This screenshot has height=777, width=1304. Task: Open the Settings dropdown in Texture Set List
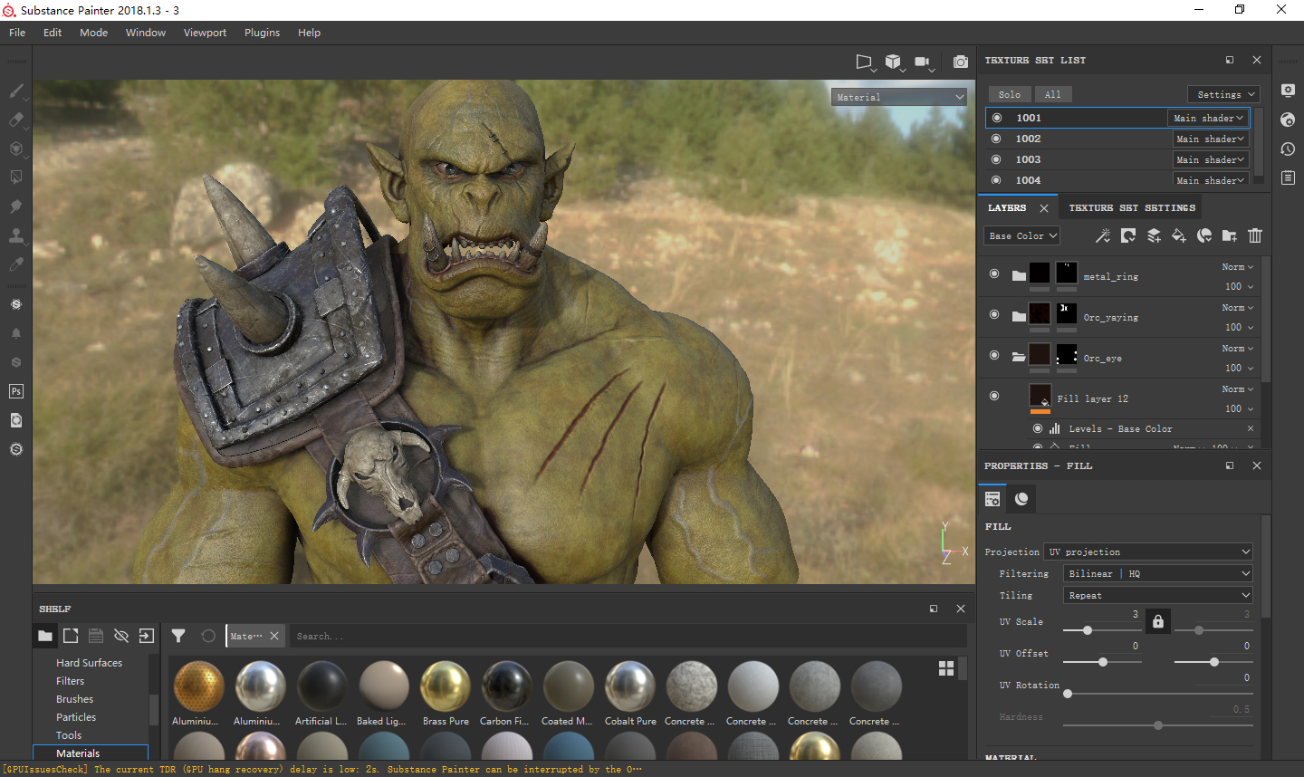click(x=1223, y=94)
